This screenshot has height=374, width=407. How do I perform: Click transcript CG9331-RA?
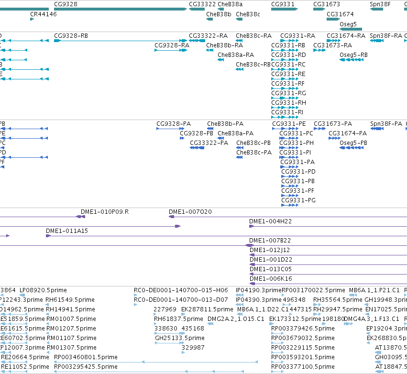(289, 41)
